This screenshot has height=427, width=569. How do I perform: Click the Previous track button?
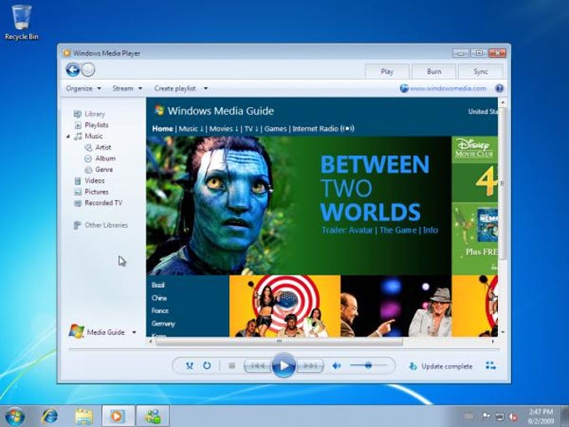[x=258, y=366]
